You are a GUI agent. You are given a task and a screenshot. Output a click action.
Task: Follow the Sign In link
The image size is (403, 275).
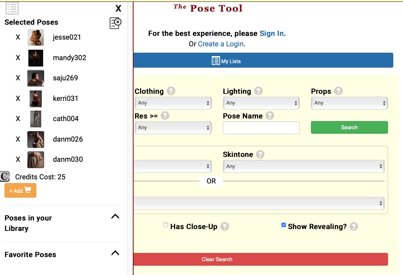tap(272, 34)
